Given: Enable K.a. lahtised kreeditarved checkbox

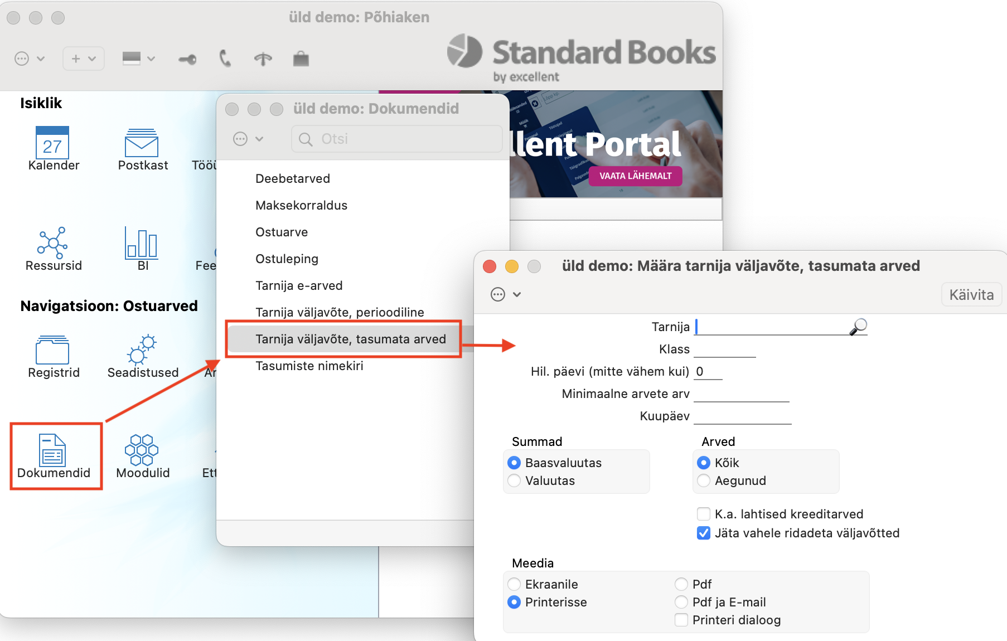Looking at the screenshot, I should click(704, 514).
